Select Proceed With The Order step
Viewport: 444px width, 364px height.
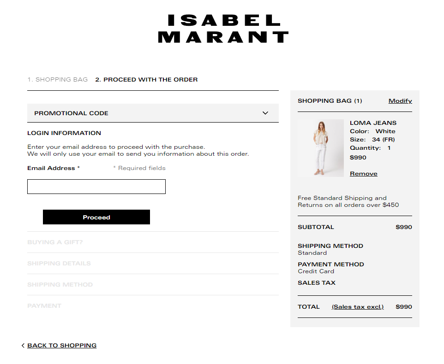[146, 80]
